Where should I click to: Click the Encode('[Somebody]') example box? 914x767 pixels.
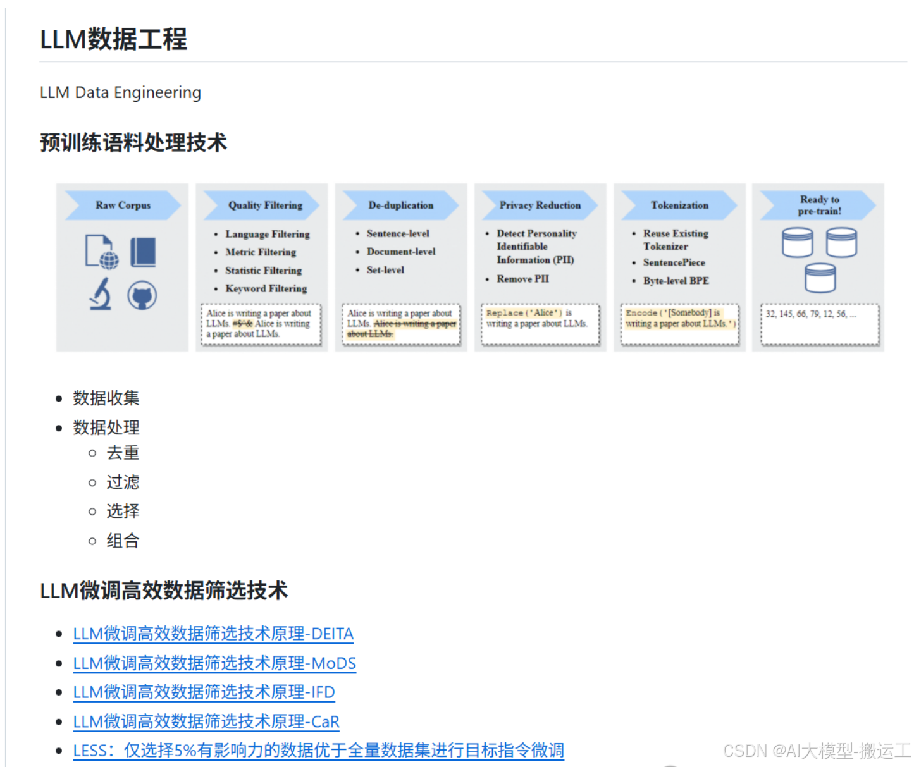[x=680, y=324]
